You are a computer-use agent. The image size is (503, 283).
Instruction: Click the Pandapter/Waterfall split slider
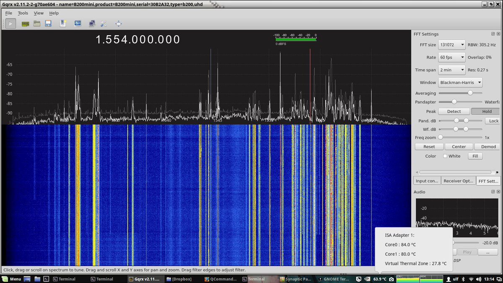tap(460, 101)
